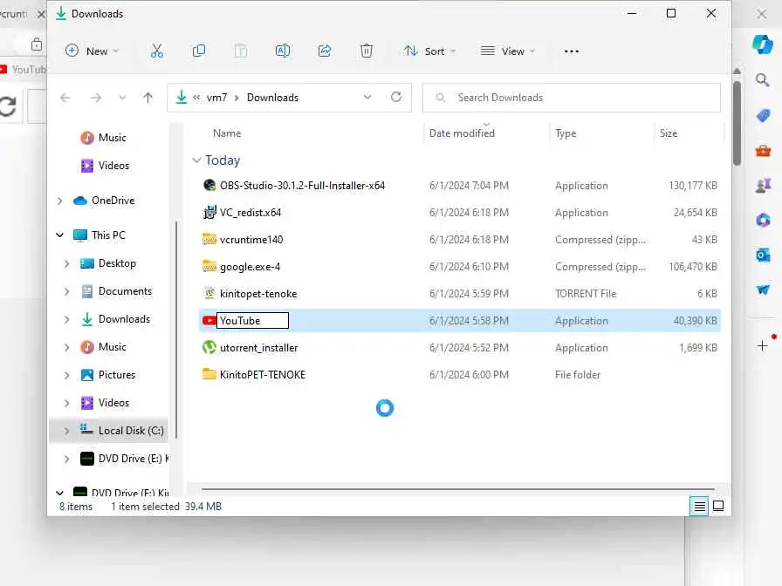This screenshot has height=586, width=782.
Task: Open Tools briefcase icon in Edge sidebar
Action: (x=763, y=151)
